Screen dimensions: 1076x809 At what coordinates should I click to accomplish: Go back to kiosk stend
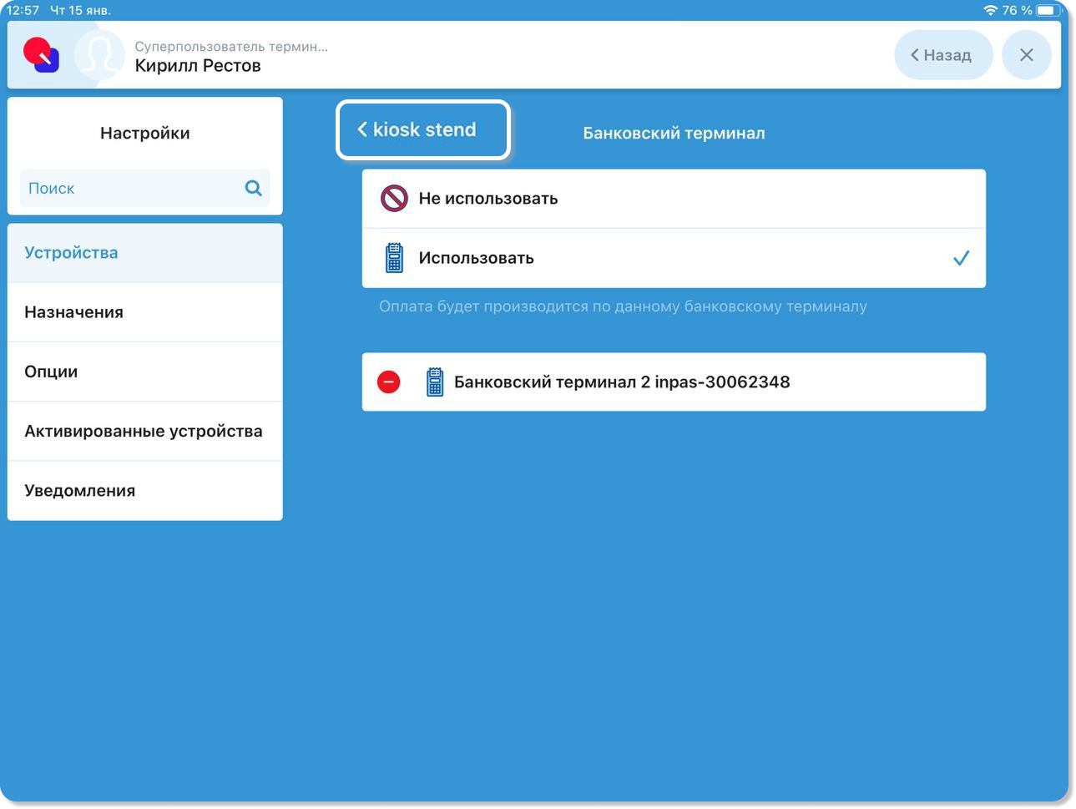pyautogui.click(x=422, y=129)
